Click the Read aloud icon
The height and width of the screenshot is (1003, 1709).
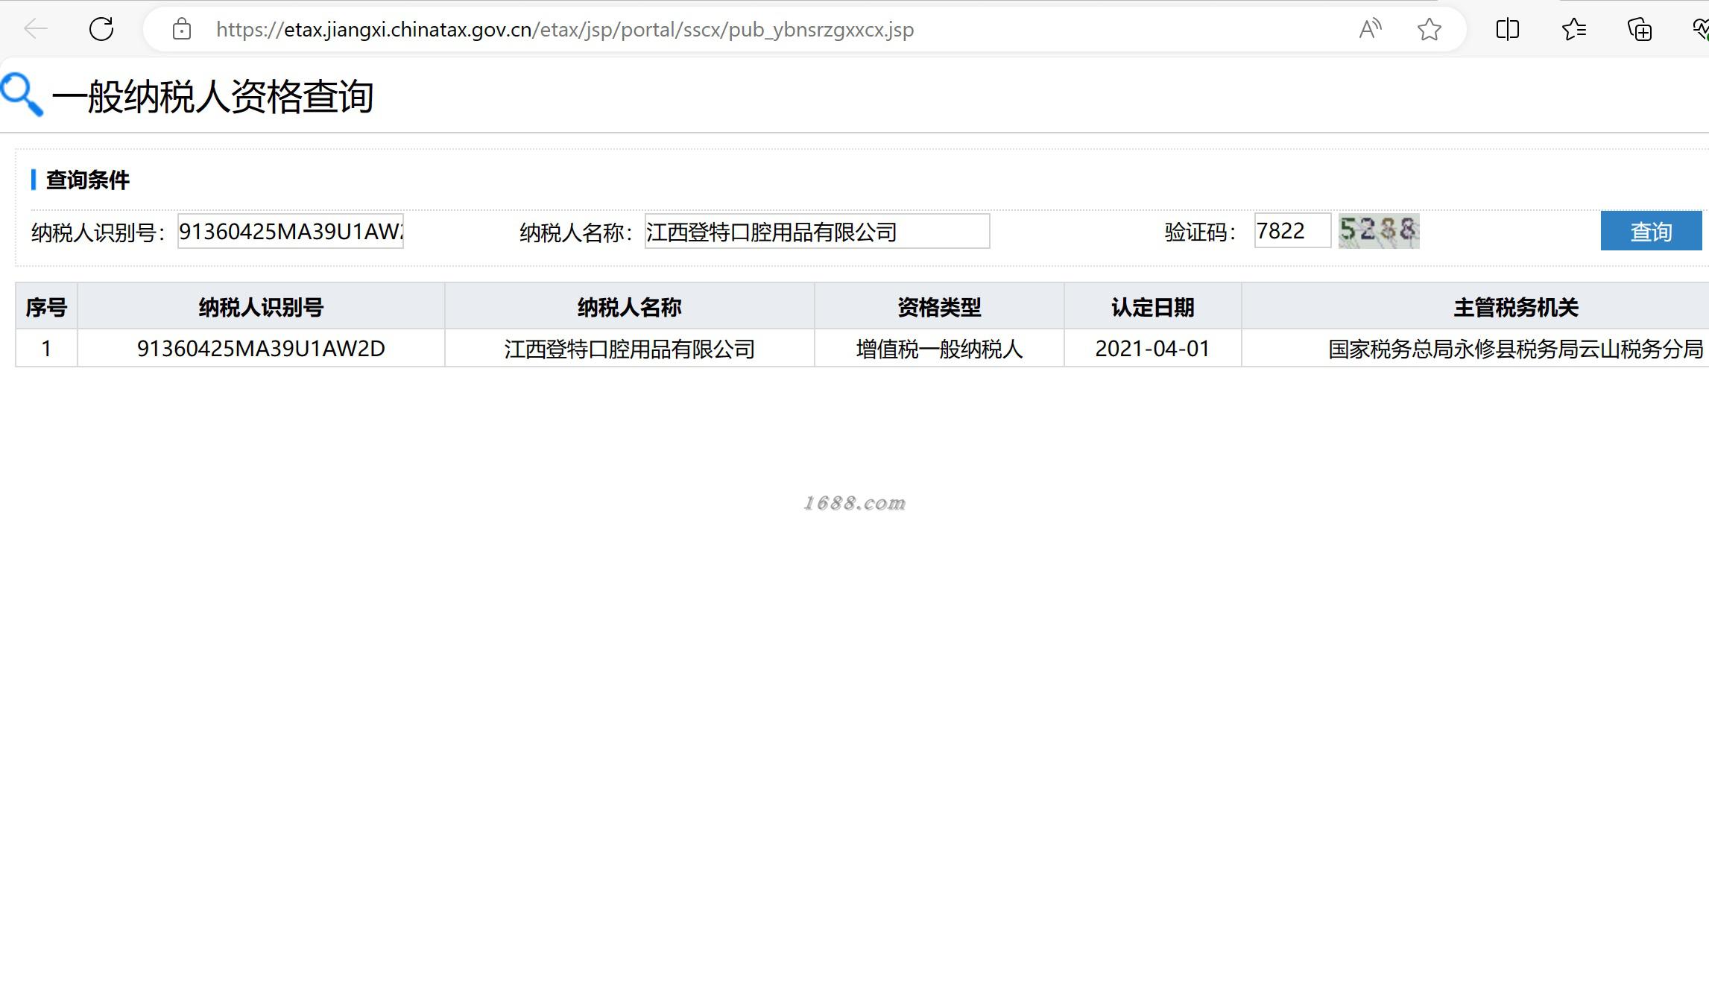[1369, 29]
